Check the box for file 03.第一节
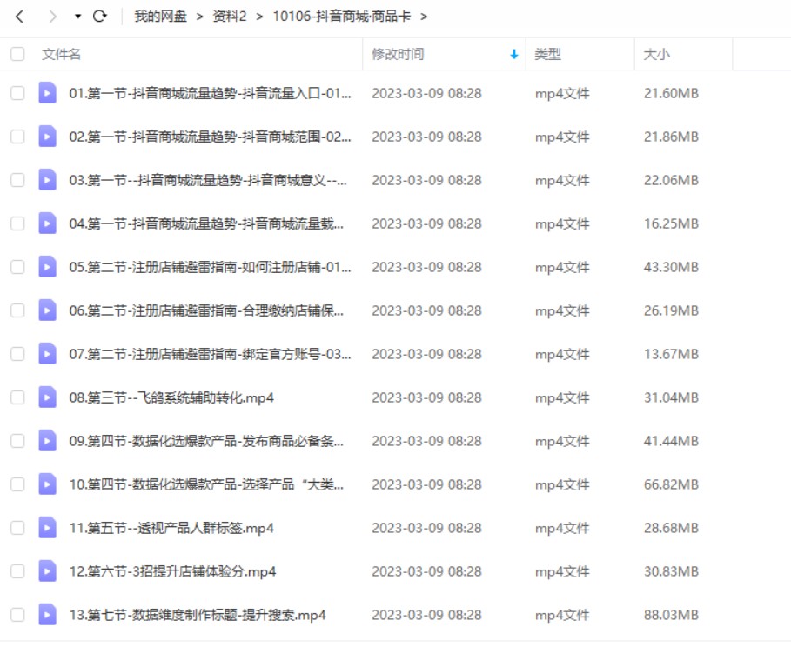Screen dimensions: 791x667 click(x=17, y=180)
